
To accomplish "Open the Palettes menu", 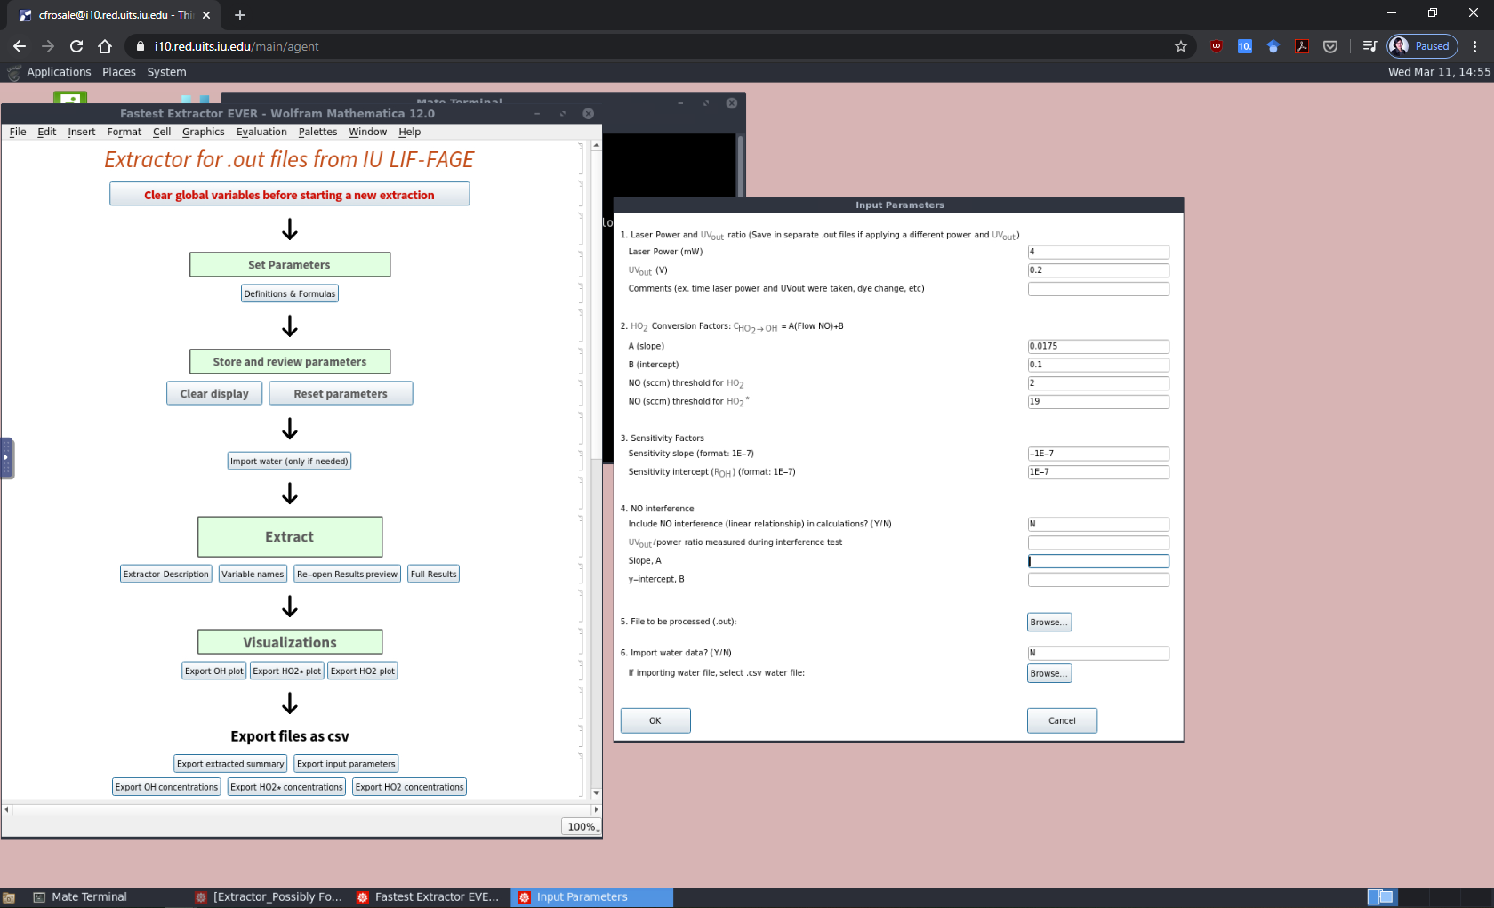I will coord(317,132).
